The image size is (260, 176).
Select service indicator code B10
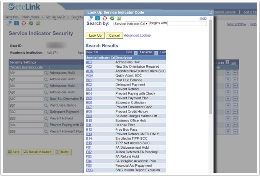pyautogui.click(x=89, y=121)
